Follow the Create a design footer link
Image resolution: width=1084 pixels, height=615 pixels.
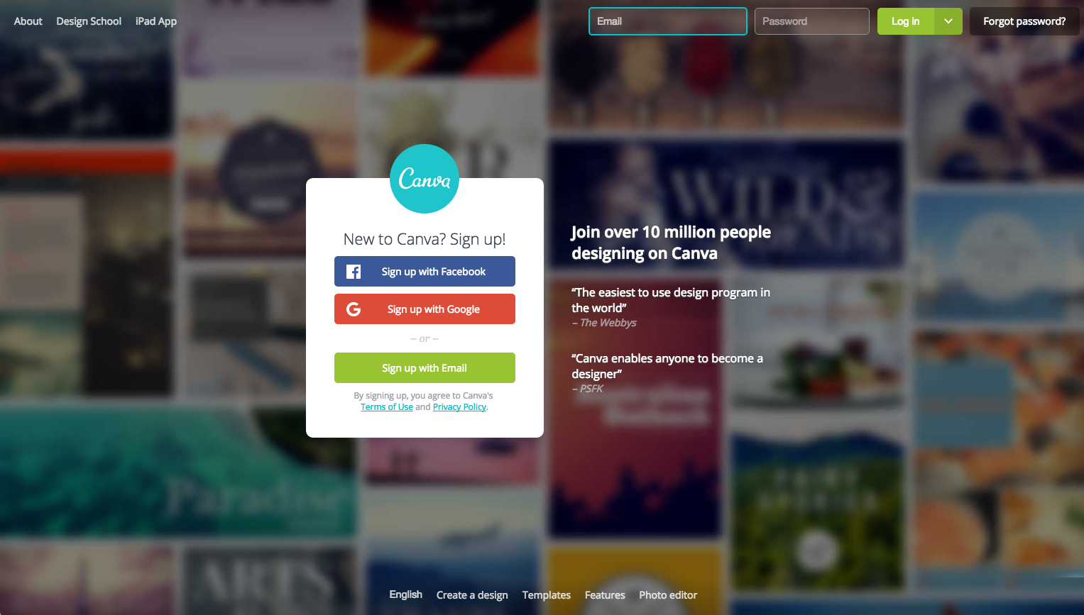tap(472, 595)
